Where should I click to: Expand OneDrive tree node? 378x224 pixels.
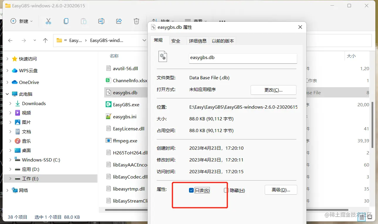point(7,82)
